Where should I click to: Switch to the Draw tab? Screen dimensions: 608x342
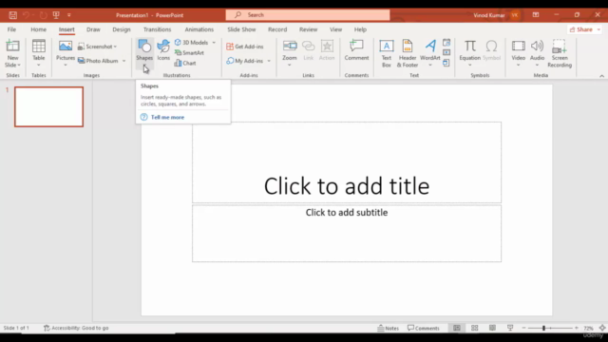click(x=93, y=29)
